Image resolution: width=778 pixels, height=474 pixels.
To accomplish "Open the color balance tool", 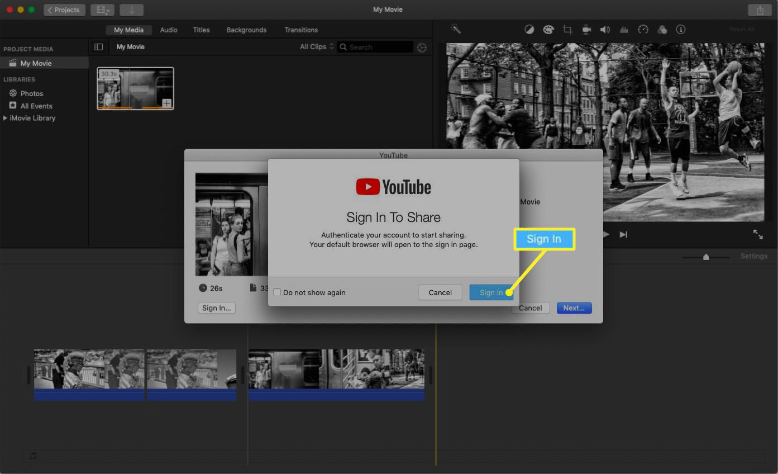I will (529, 30).
